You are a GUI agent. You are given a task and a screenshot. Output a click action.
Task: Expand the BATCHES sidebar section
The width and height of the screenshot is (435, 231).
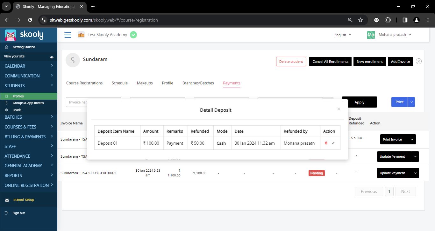29,117
